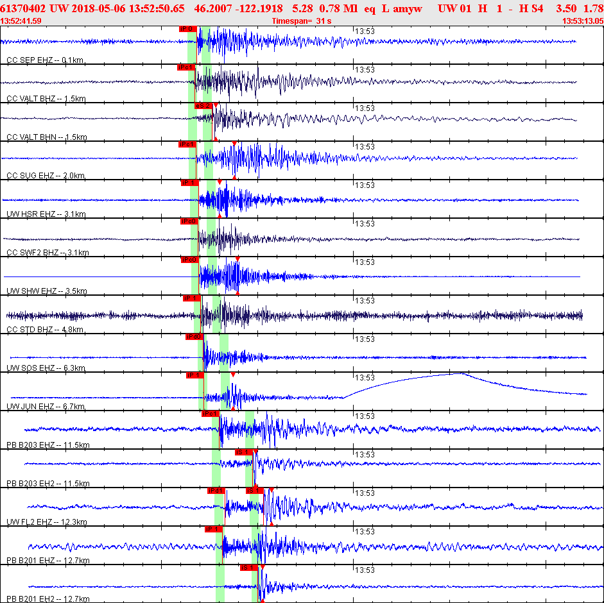Click the Timespan 31 s label
This screenshot has height=603, width=604.
tap(301, 21)
